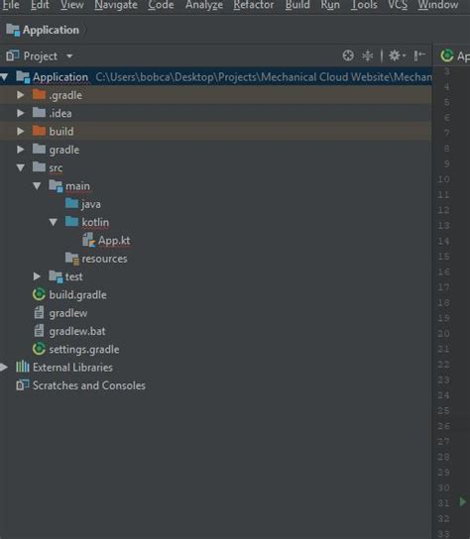Expand the gradle folder arrow

click(x=20, y=150)
